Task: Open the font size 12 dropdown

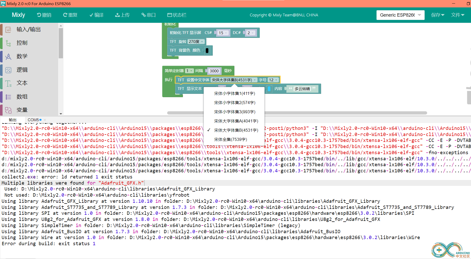Action: pos(273,80)
